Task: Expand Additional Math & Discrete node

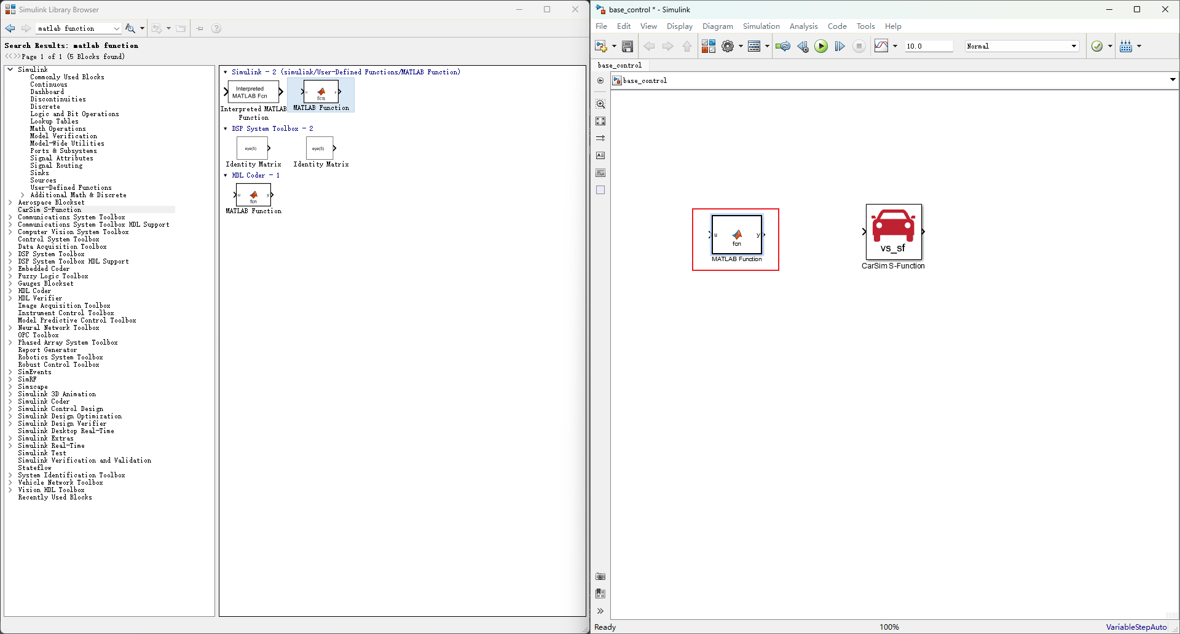Action: [x=23, y=195]
